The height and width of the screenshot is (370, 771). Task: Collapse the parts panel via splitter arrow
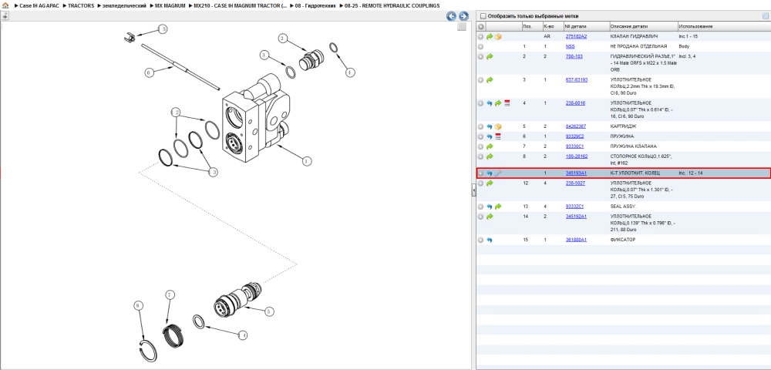tap(473, 189)
